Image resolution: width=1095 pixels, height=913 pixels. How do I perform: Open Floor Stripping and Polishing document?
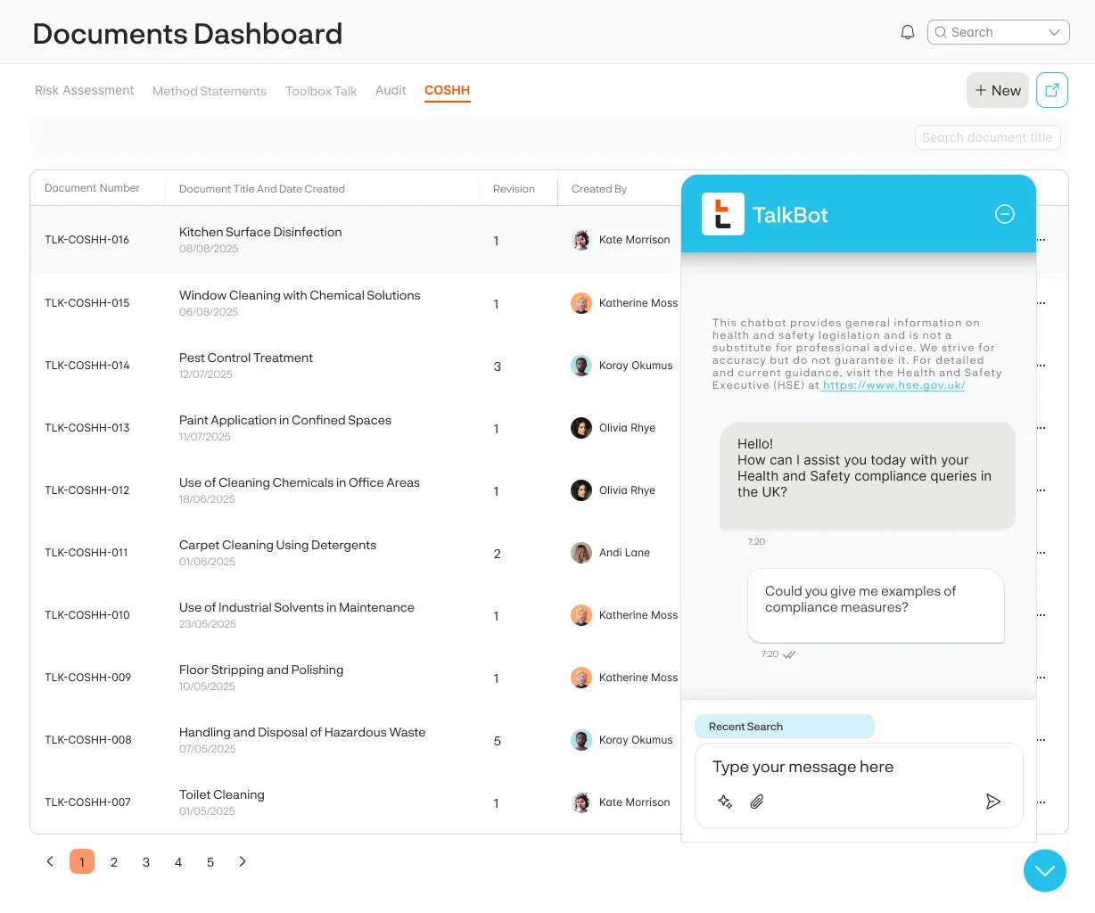261,670
